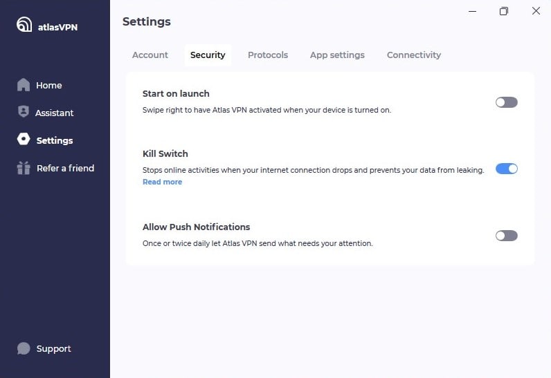The width and height of the screenshot is (551, 378).
Task: Open Support from the sidebar
Action: point(54,348)
